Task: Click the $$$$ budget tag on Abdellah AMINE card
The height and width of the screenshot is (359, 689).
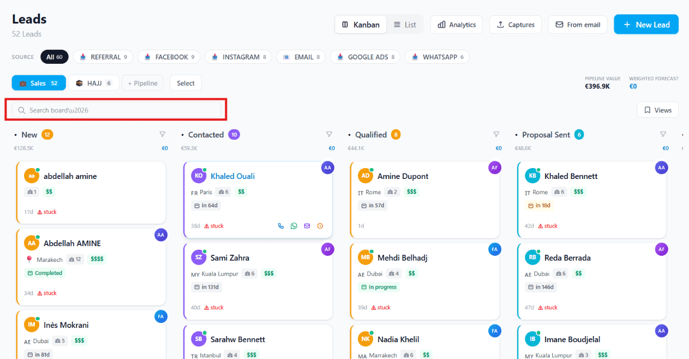Action: (x=97, y=259)
